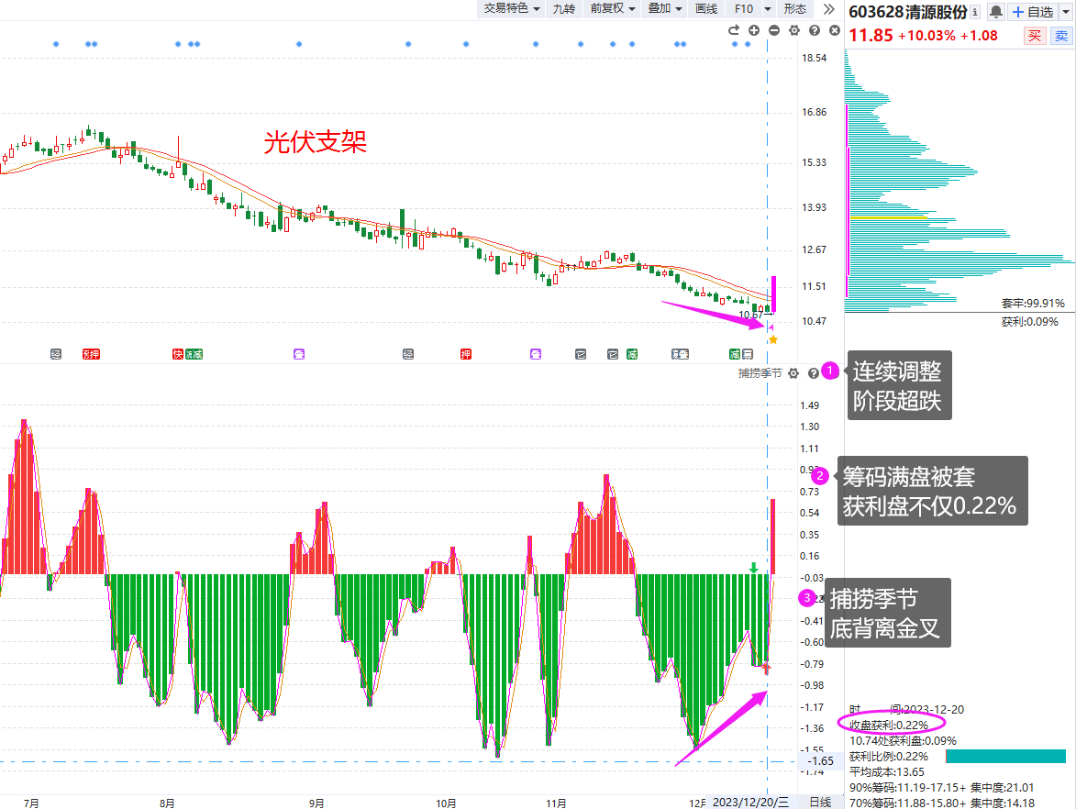
Task: Click the red 买 buy button
Action: pyautogui.click(x=1034, y=36)
